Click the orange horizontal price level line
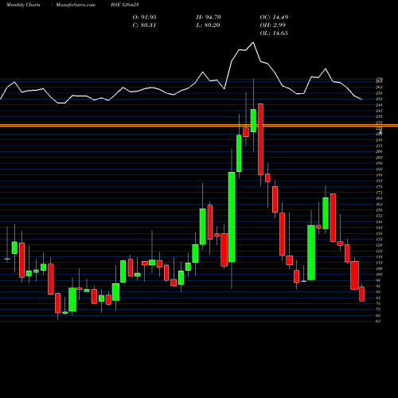 (199, 125)
